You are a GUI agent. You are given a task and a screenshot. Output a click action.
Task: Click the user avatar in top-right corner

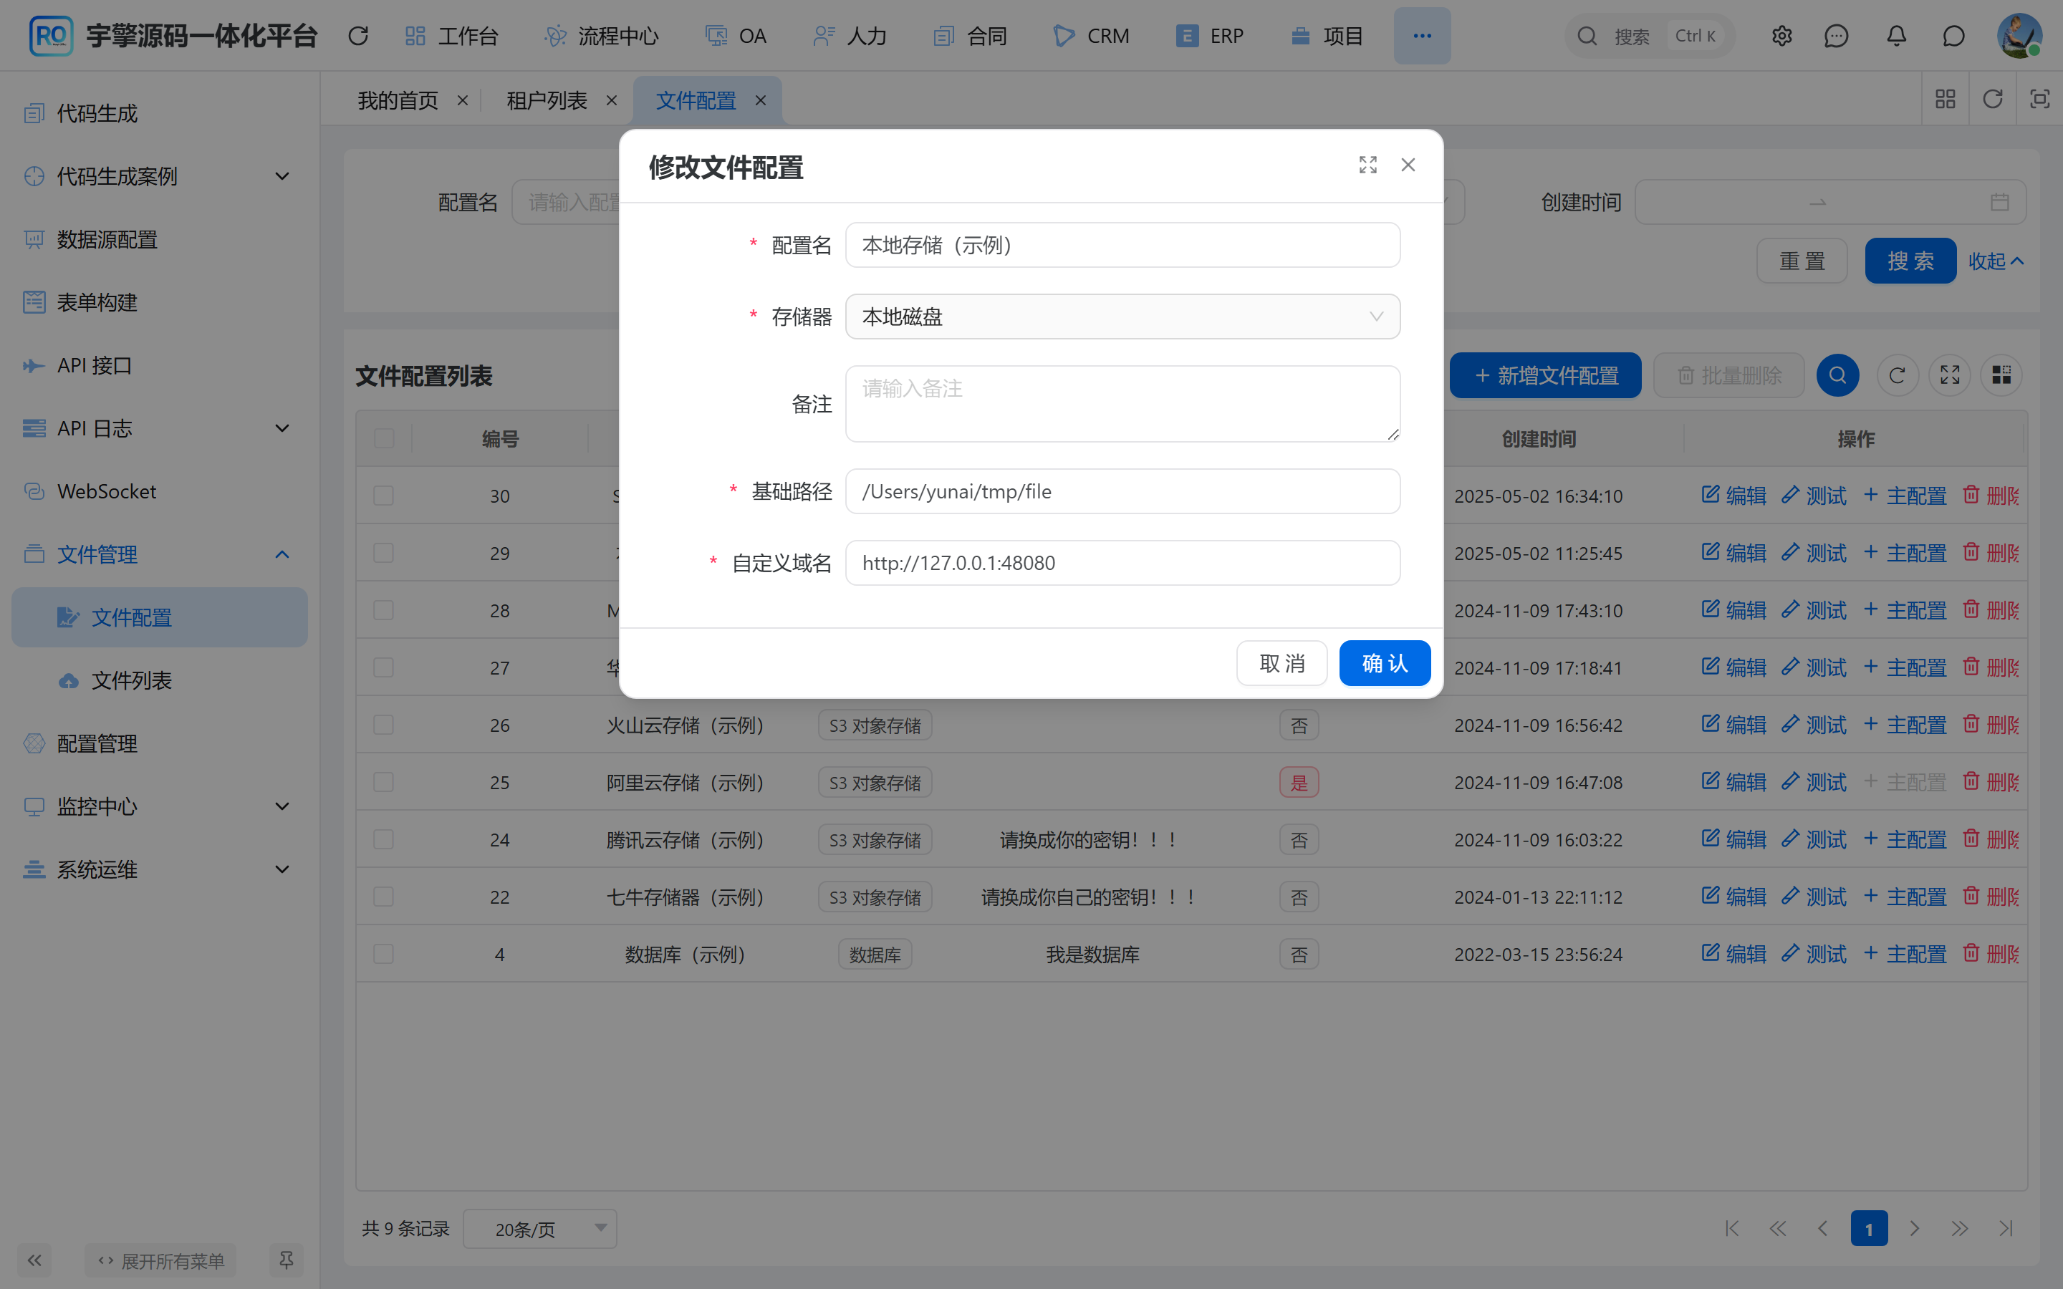coord(2019,36)
